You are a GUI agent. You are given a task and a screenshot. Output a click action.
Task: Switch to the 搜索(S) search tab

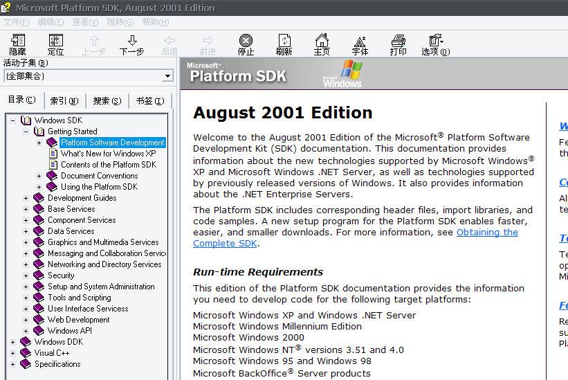click(107, 100)
